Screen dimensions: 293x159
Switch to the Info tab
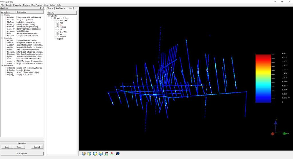pyautogui.click(x=70, y=8)
